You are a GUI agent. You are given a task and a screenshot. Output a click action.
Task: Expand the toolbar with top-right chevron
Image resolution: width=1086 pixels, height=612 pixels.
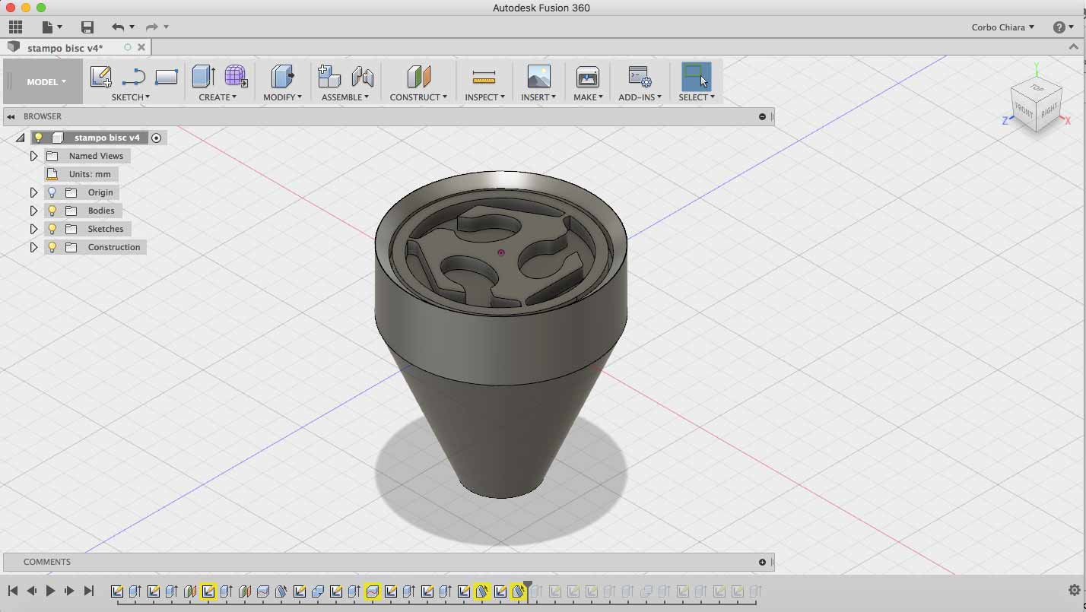(x=1074, y=47)
